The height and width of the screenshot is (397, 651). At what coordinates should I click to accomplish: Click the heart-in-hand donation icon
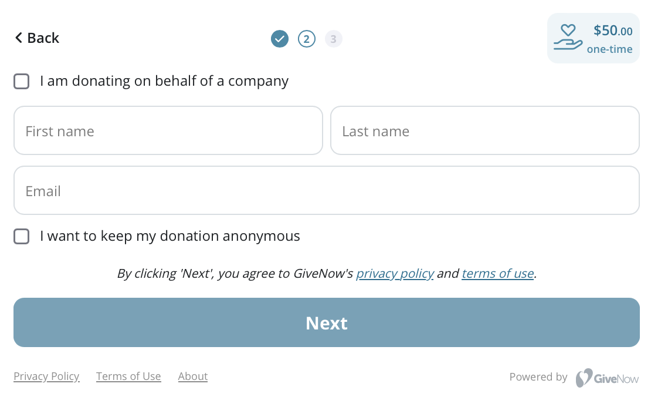(568, 36)
